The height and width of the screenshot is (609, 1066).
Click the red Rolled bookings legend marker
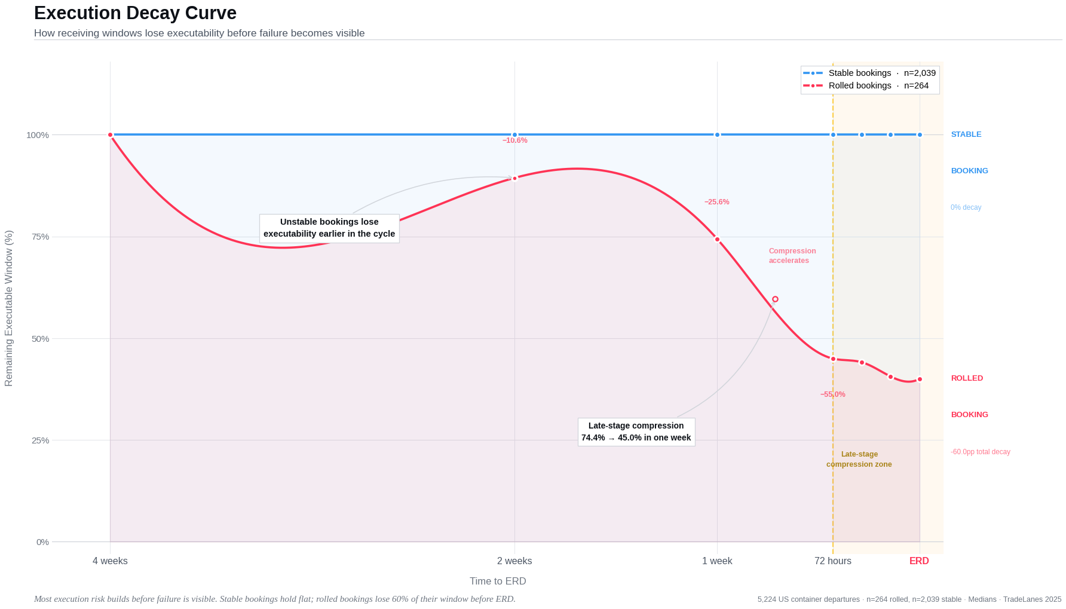tap(813, 85)
